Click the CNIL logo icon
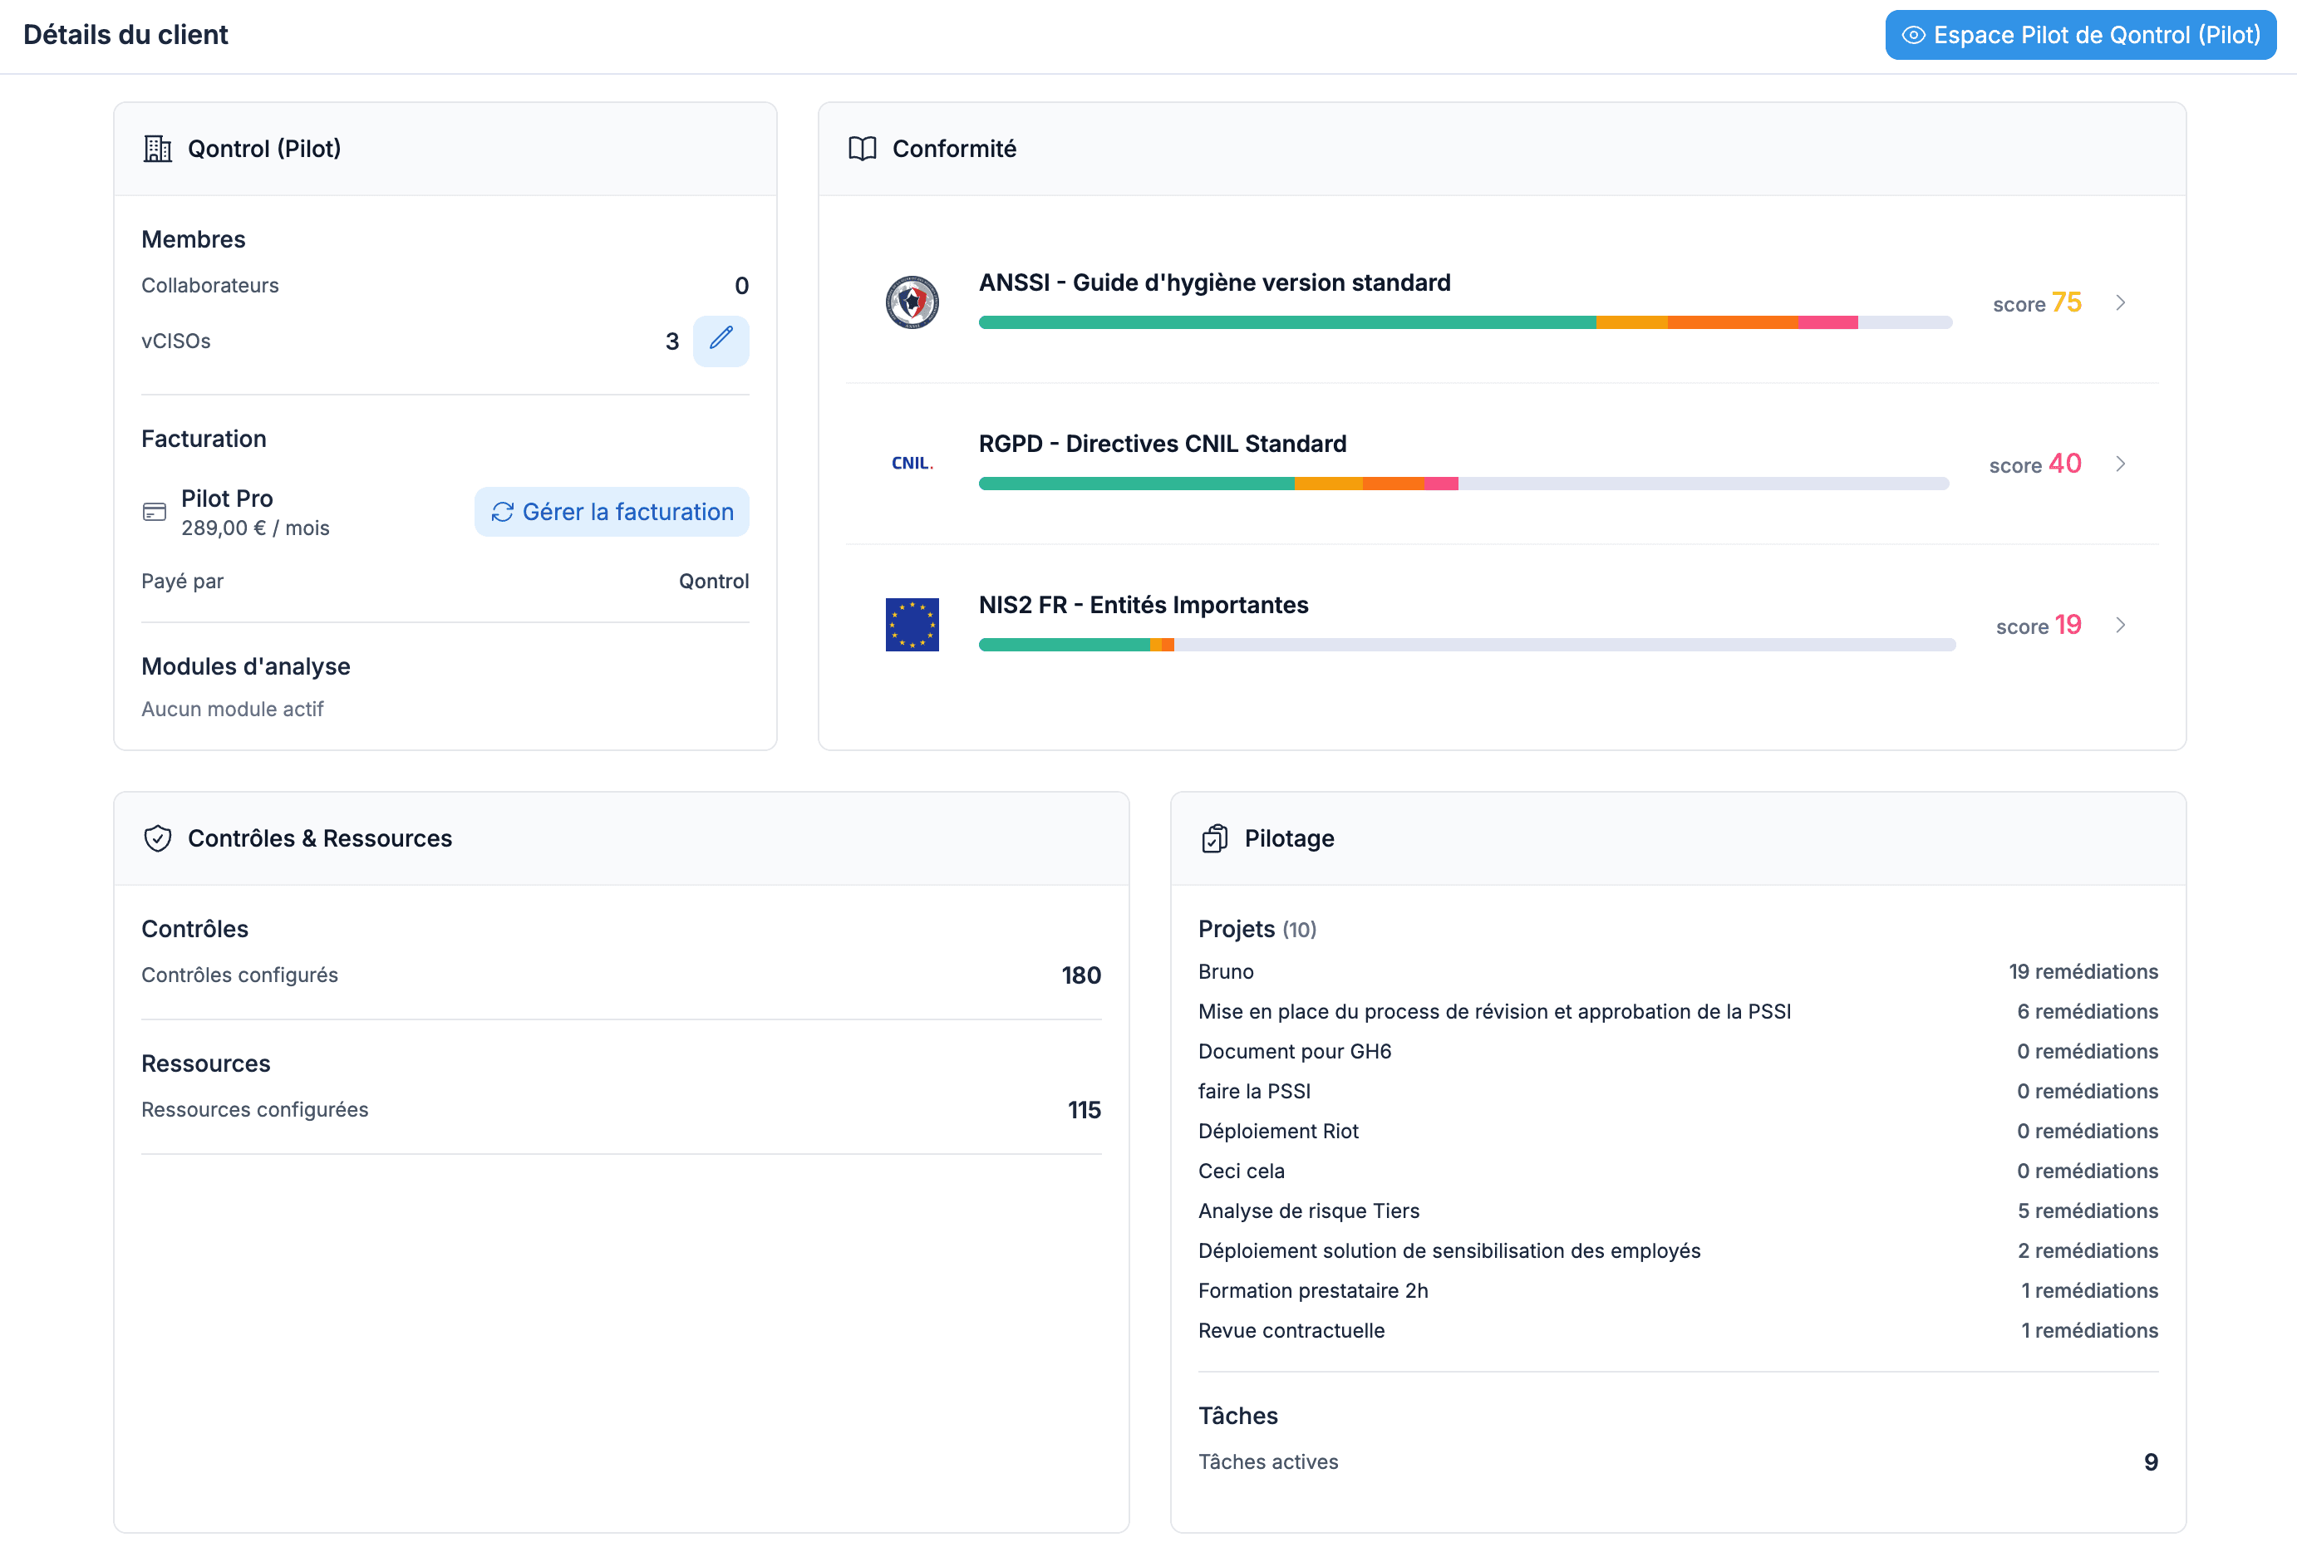The height and width of the screenshot is (1557, 2297). (x=912, y=462)
